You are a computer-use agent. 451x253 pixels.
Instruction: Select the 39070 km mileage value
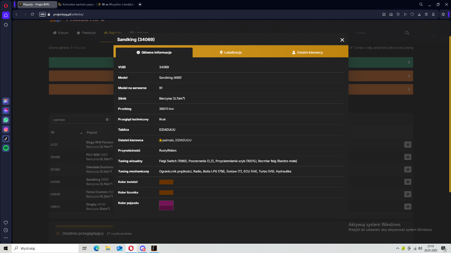pyautogui.click(x=166, y=109)
